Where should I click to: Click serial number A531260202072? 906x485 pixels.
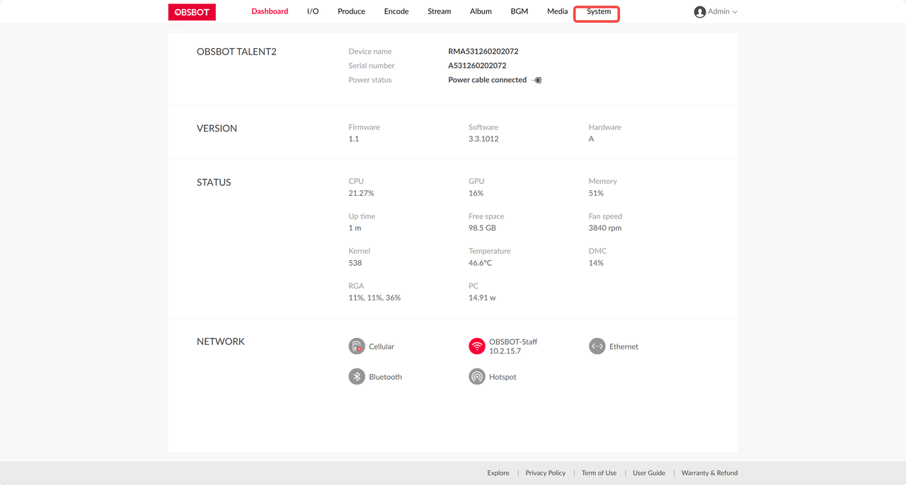[x=477, y=66]
